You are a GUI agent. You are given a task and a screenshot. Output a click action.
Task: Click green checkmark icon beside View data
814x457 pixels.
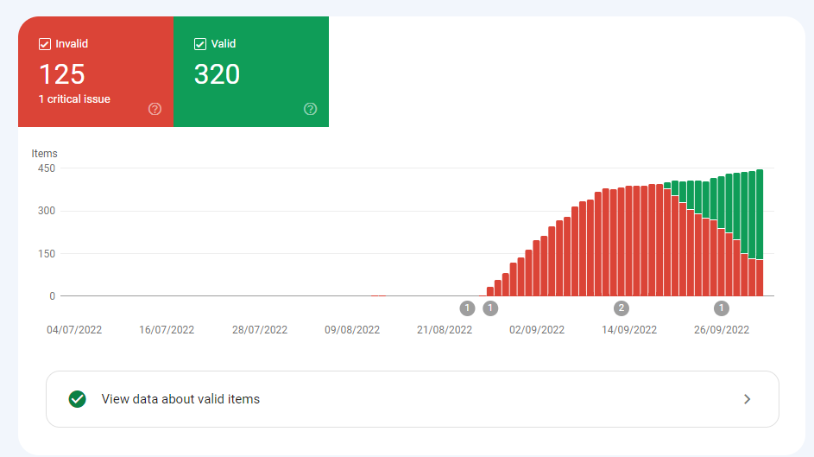click(77, 399)
